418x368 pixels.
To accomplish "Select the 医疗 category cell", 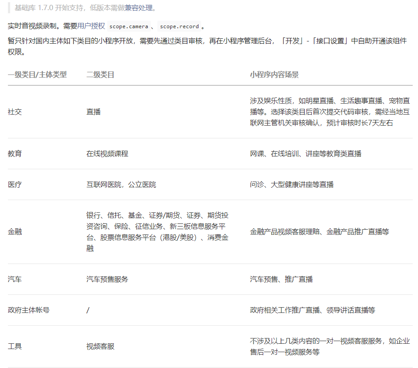I will (x=15, y=185).
